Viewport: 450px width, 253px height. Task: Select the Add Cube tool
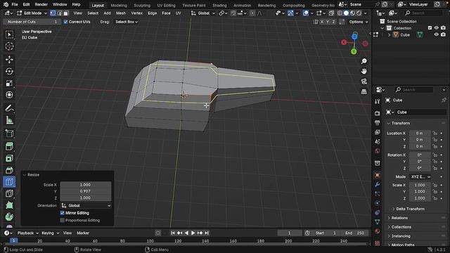point(9,134)
